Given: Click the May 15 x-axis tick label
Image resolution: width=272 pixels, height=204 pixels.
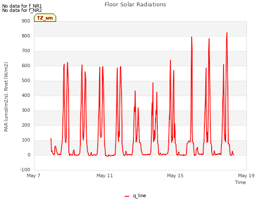Looking at the screenshot, I should [x=175, y=176].
